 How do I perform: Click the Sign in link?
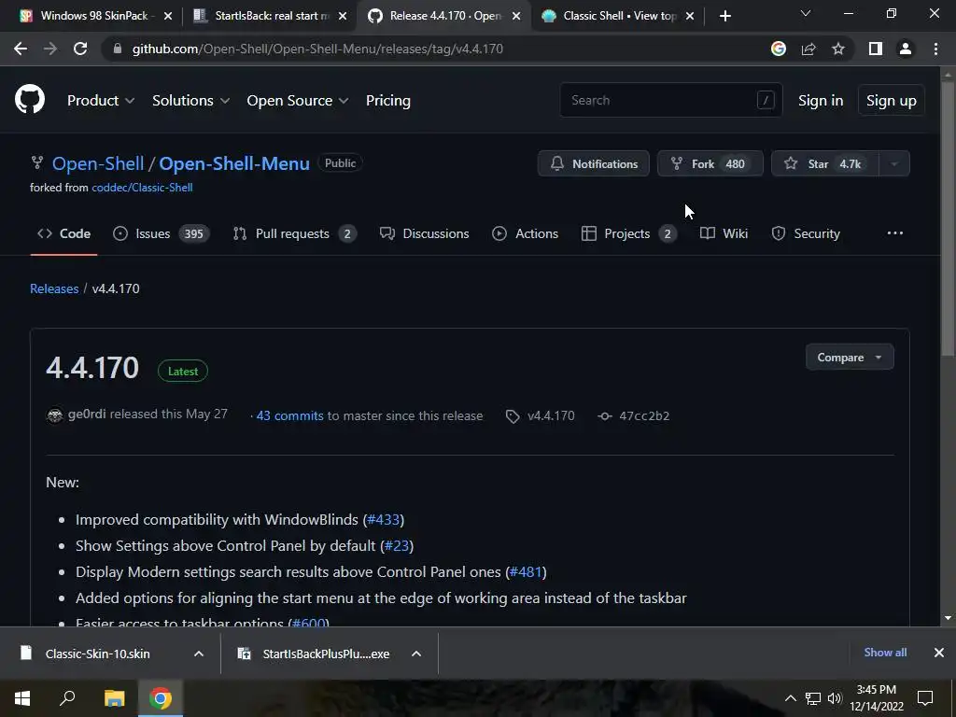[x=821, y=101]
